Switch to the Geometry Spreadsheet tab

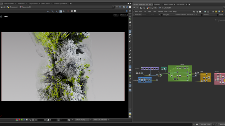coord(60,4)
